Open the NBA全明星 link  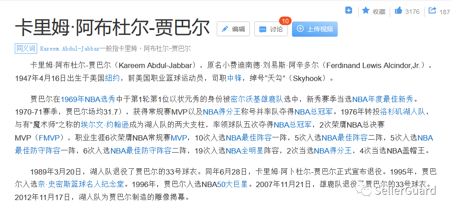click(245, 150)
